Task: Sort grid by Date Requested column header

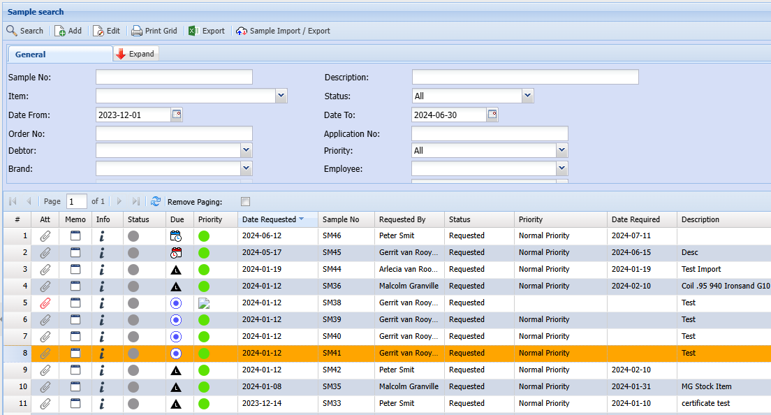Action: [269, 219]
